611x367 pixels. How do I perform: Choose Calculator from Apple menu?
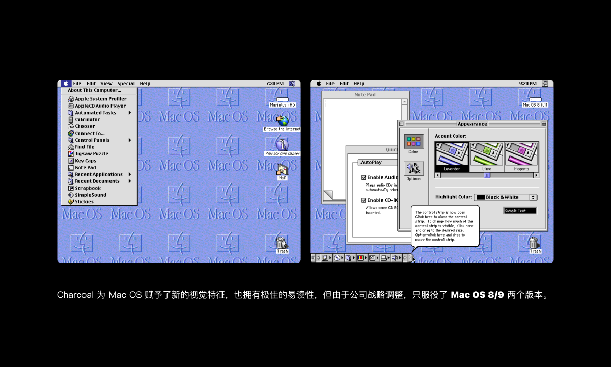point(99,119)
